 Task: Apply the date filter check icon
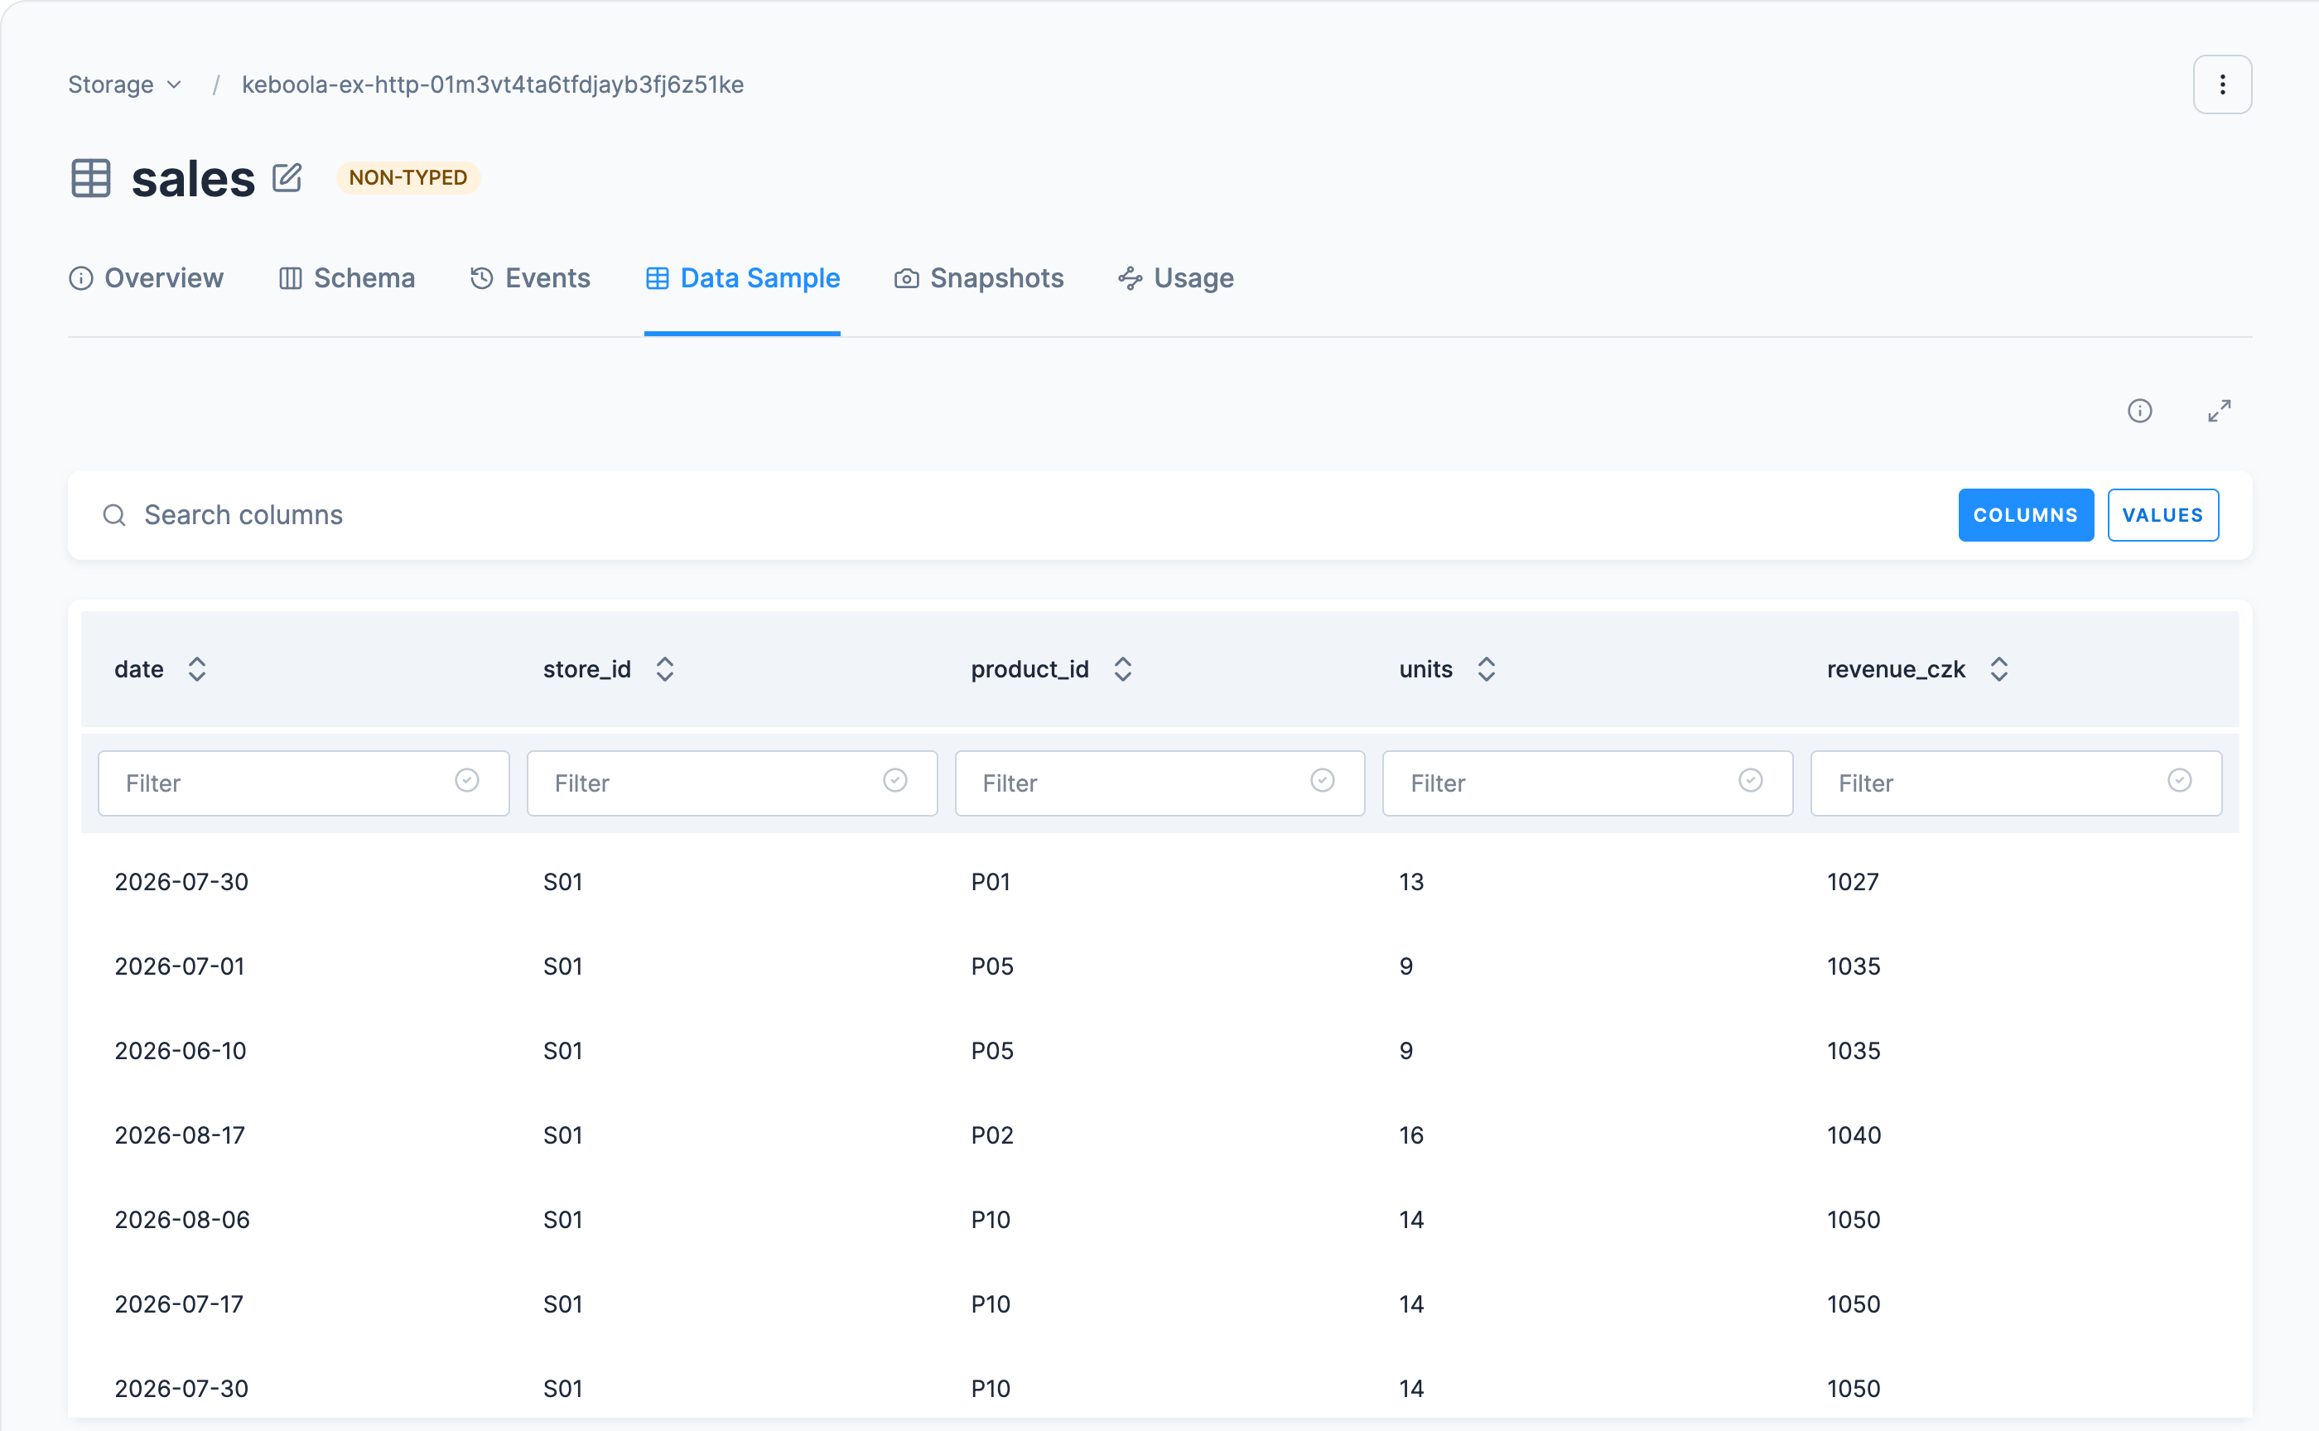[466, 781]
